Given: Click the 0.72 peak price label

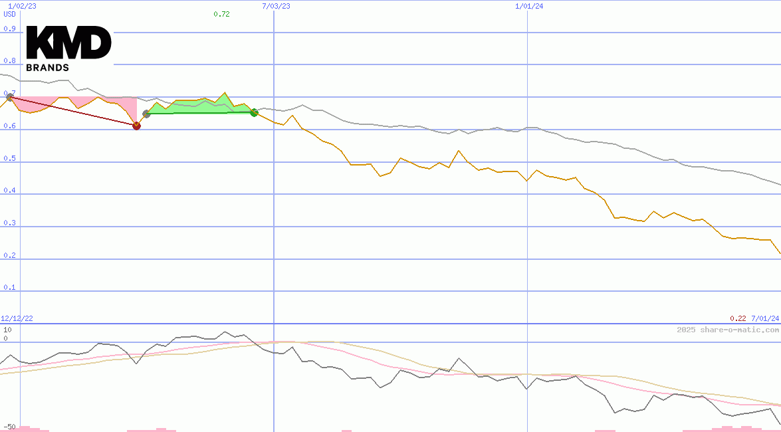Looking at the screenshot, I should click(x=221, y=14).
